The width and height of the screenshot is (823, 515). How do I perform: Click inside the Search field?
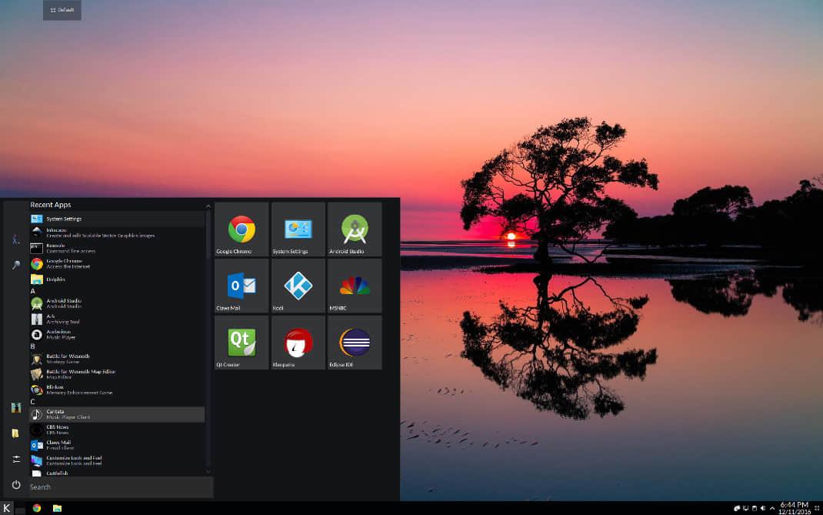[115, 487]
